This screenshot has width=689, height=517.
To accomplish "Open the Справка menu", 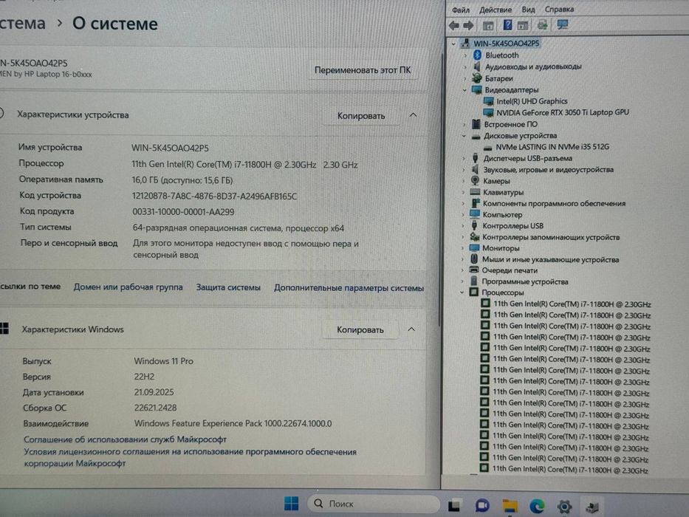I will [559, 9].
